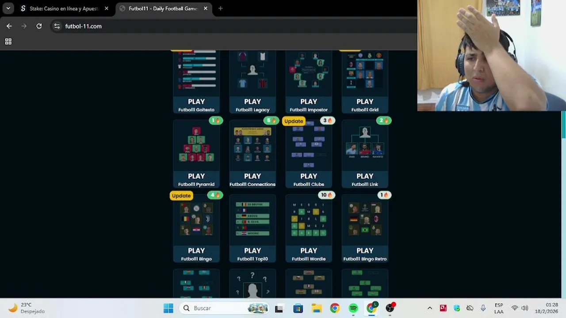Click the streak 10 badge on Wordle
The image size is (566, 318).
pyautogui.click(x=327, y=195)
